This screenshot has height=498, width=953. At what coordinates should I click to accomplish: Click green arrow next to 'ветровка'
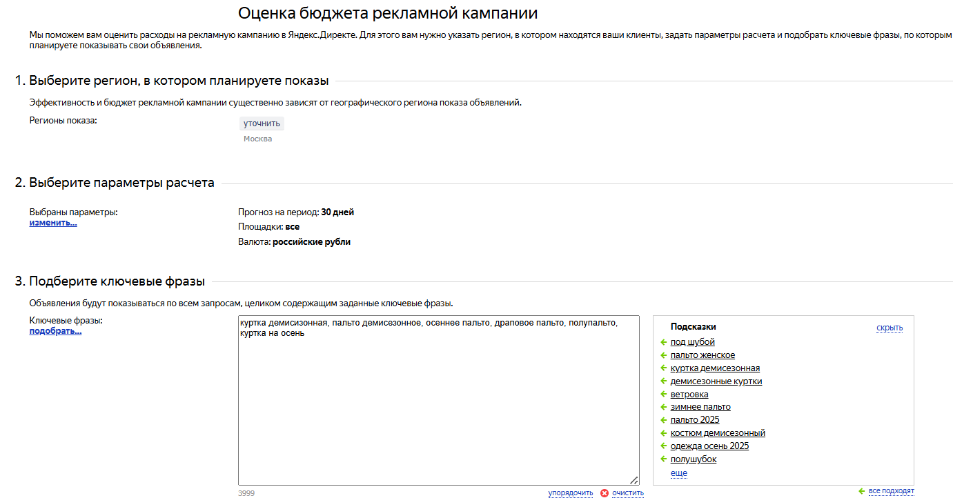click(x=663, y=395)
